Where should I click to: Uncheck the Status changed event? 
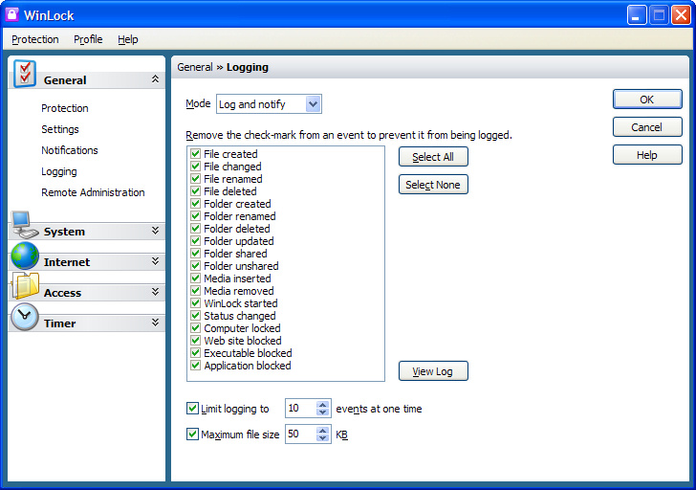pos(195,316)
